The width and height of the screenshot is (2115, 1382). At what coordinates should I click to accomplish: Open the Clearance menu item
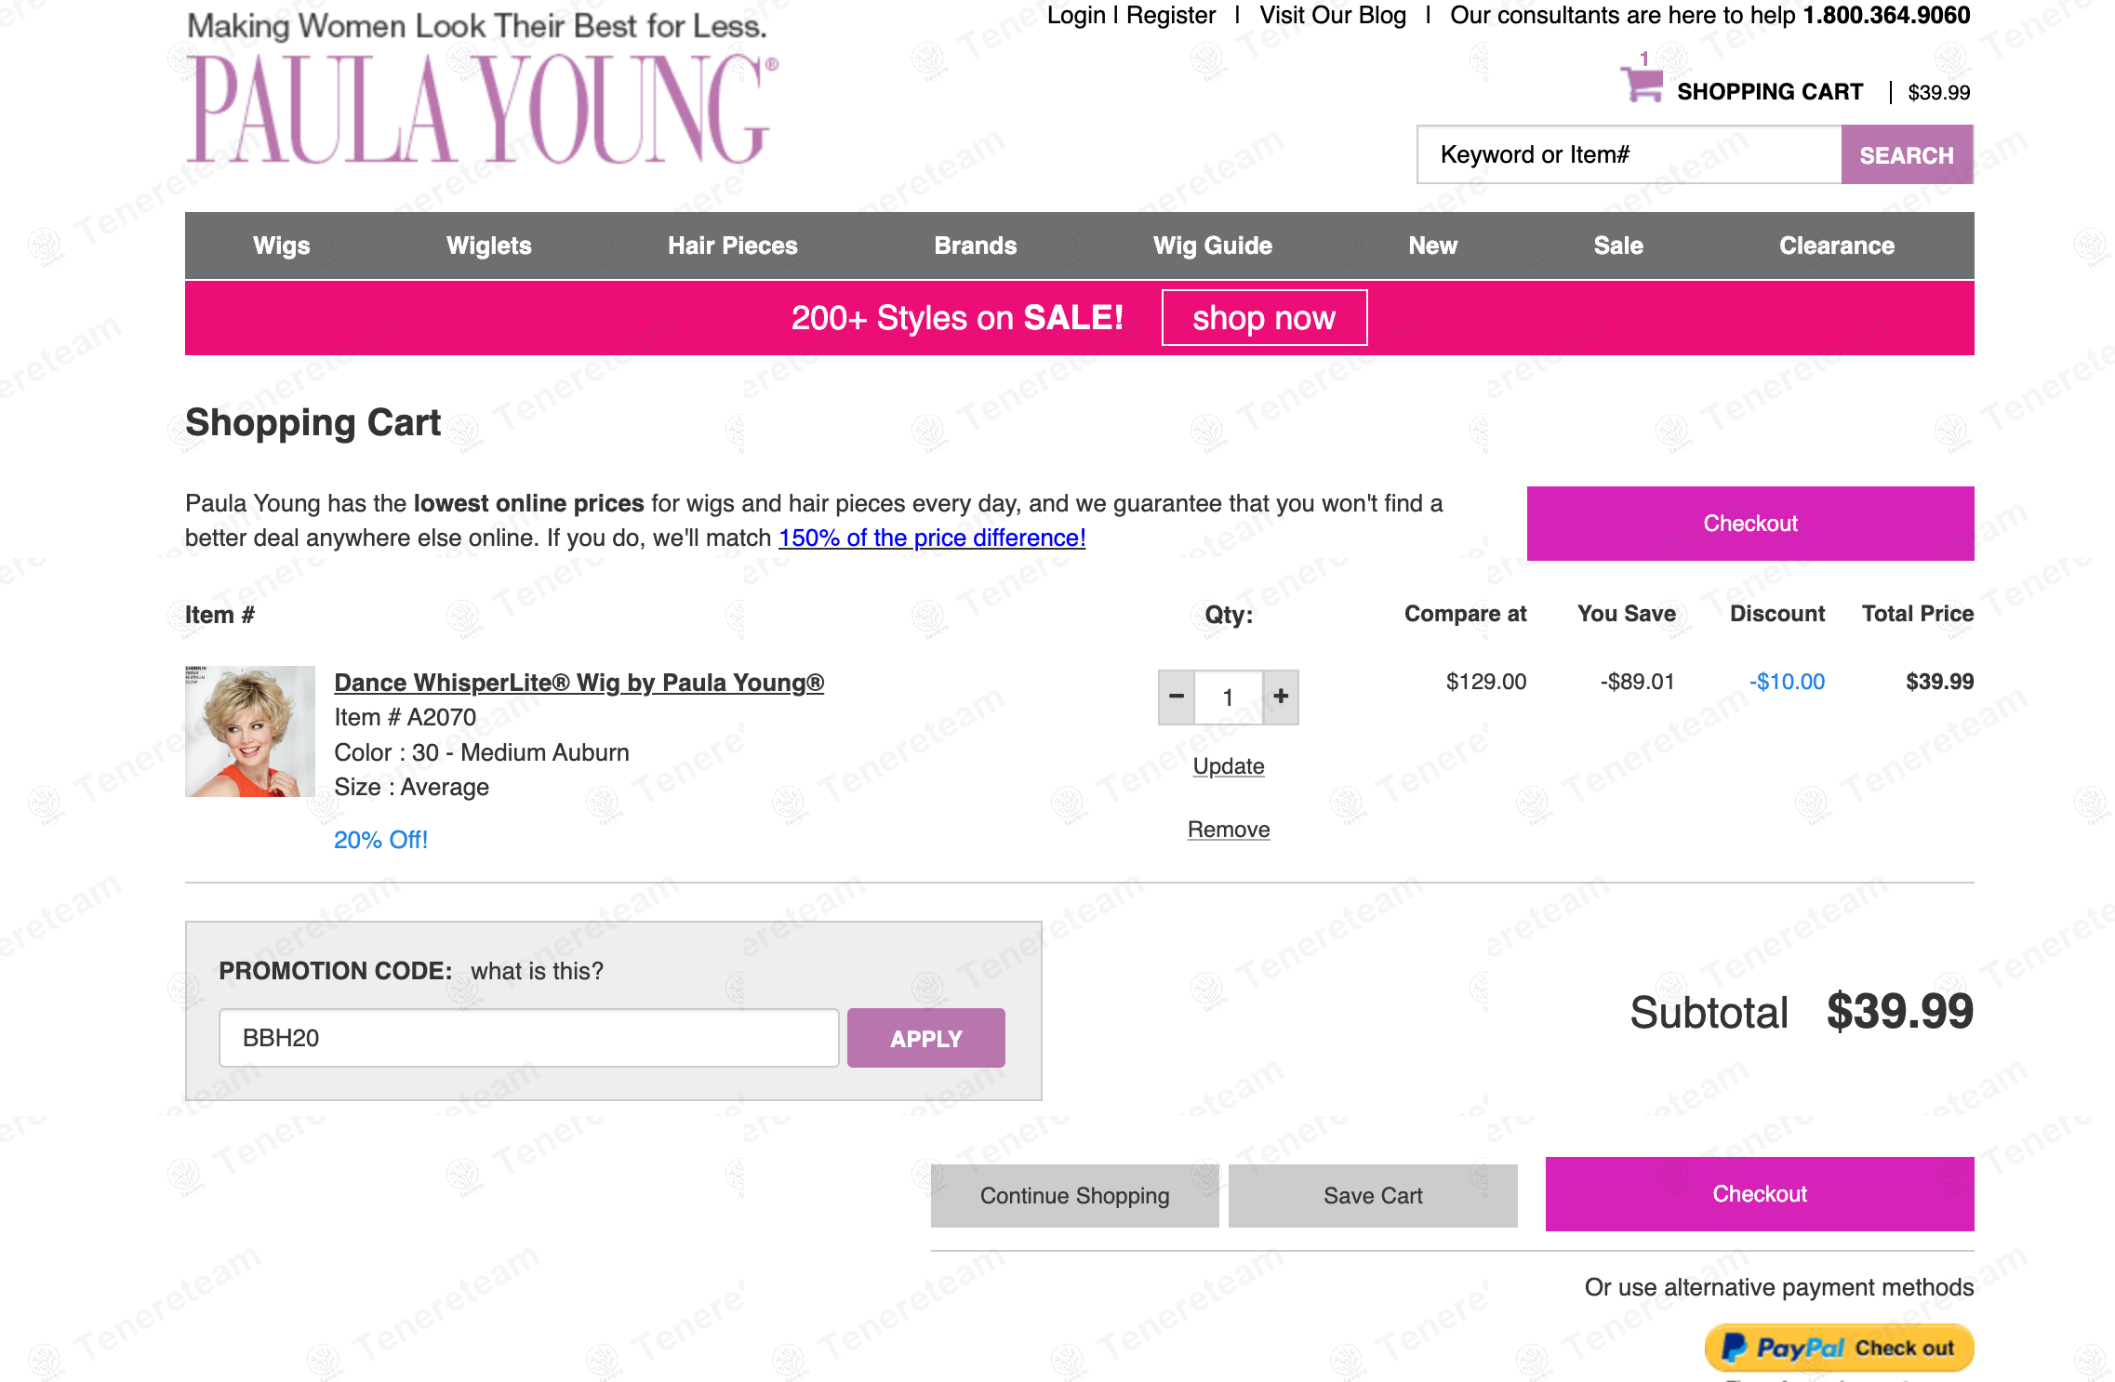tap(1836, 246)
